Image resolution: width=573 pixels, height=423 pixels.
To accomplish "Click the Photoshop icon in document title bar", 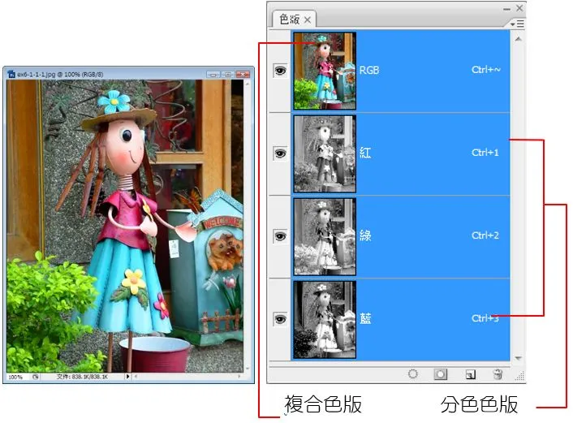I will pyautogui.click(x=11, y=74).
